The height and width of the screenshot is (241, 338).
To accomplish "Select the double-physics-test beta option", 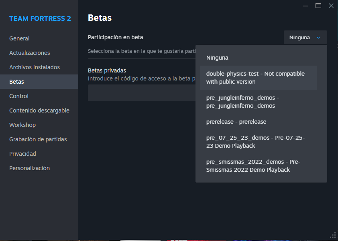I will tap(255, 78).
